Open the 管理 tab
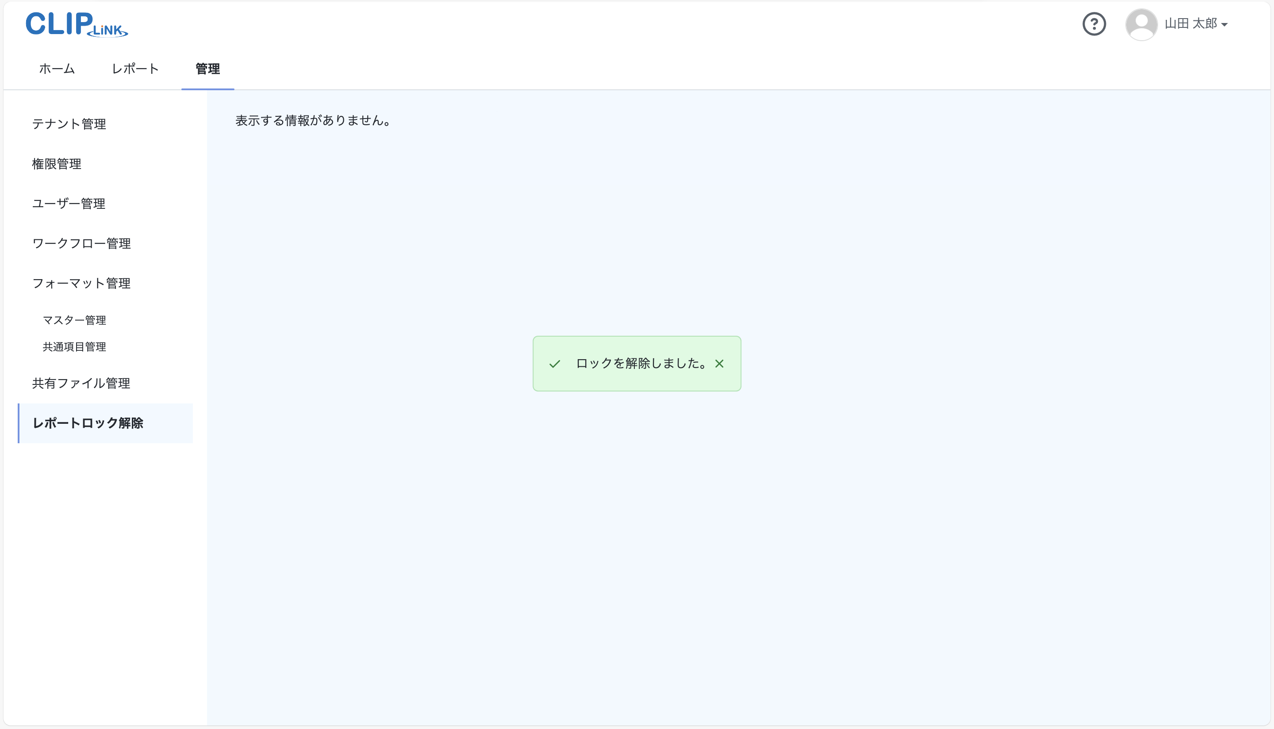Image resolution: width=1274 pixels, height=729 pixels. [207, 69]
